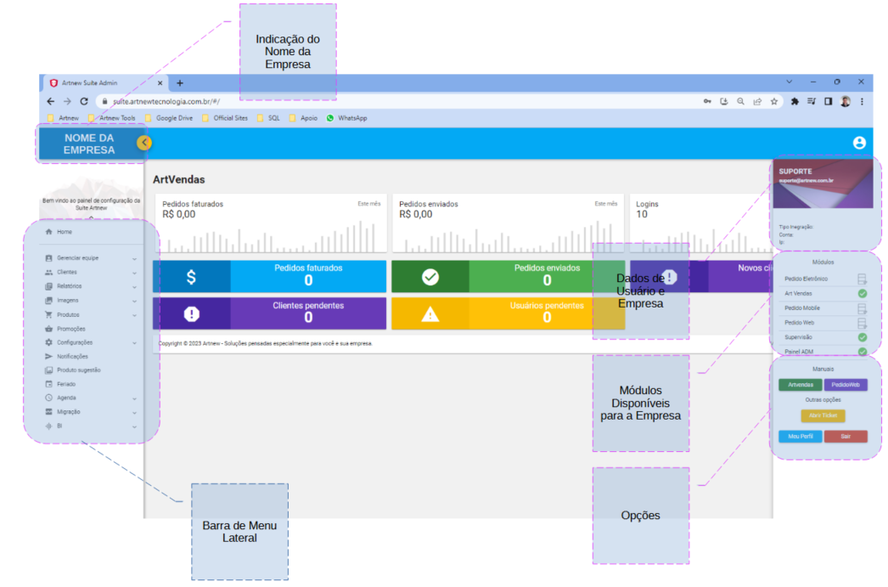Open the WhatsApp bookmark
888x587 pixels.
pyautogui.click(x=346, y=118)
